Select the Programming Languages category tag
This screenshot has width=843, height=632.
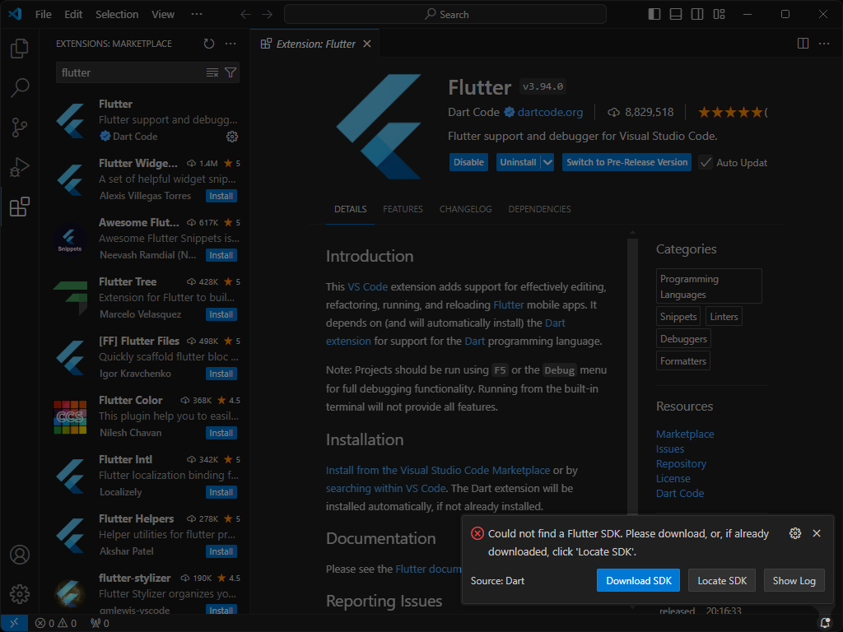[709, 286]
